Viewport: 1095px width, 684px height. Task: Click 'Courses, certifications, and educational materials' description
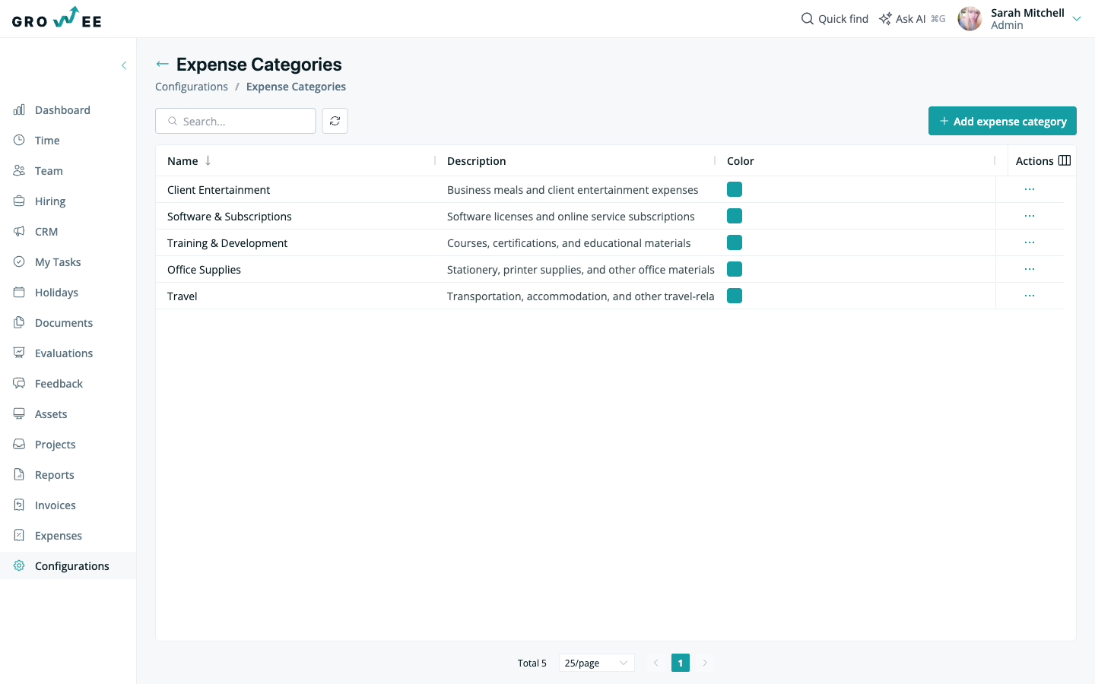(x=569, y=243)
